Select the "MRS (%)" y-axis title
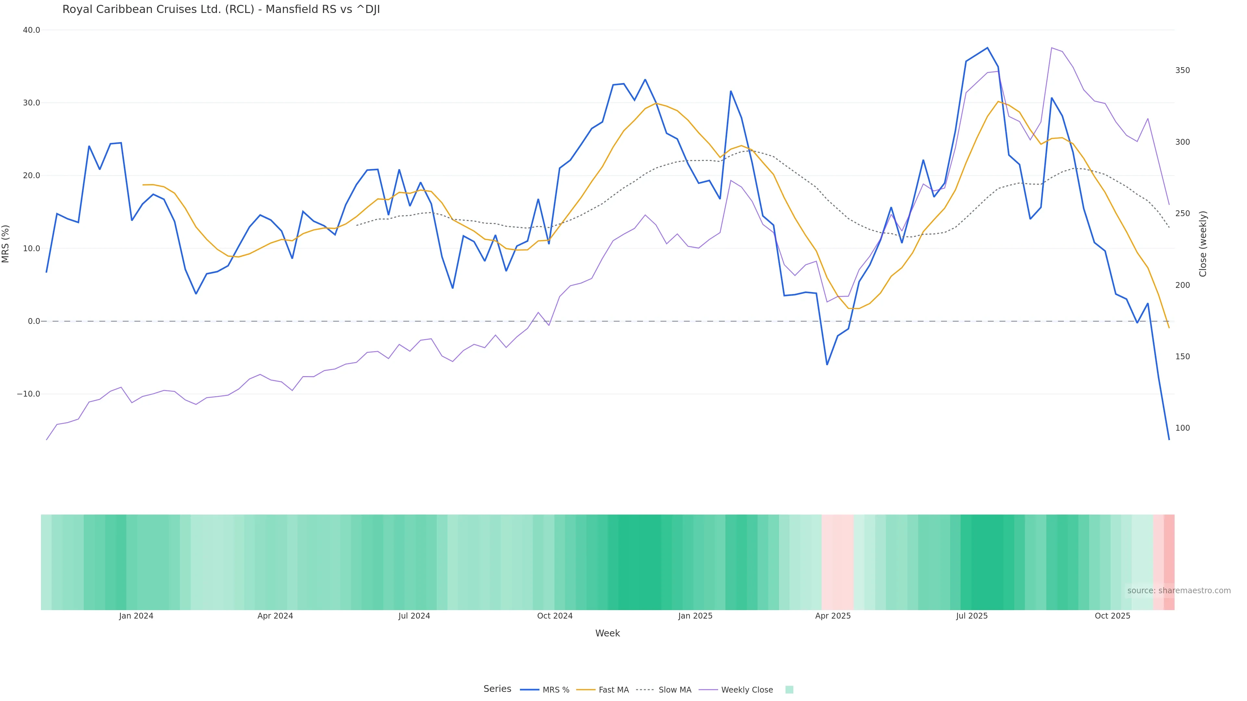This screenshot has width=1247, height=701. (x=6, y=244)
